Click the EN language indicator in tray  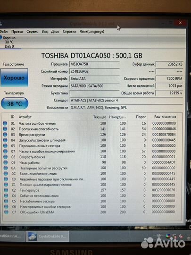point(159,235)
